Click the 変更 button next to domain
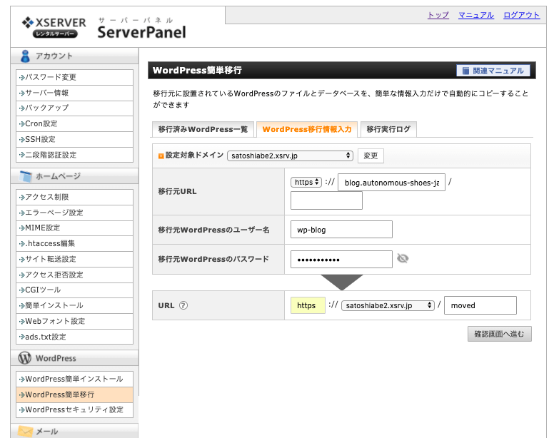This screenshot has width=554, height=438. [x=371, y=156]
